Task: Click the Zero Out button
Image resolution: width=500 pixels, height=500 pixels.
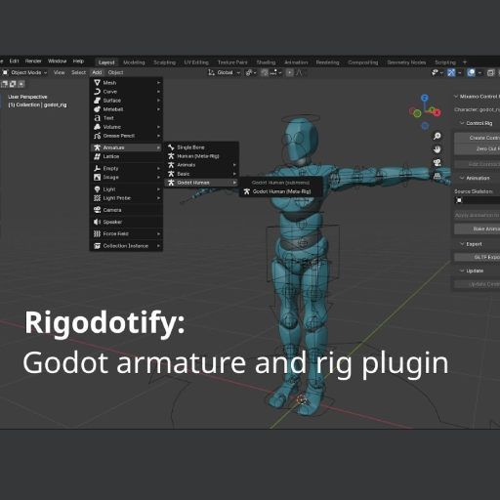Action: [478, 148]
